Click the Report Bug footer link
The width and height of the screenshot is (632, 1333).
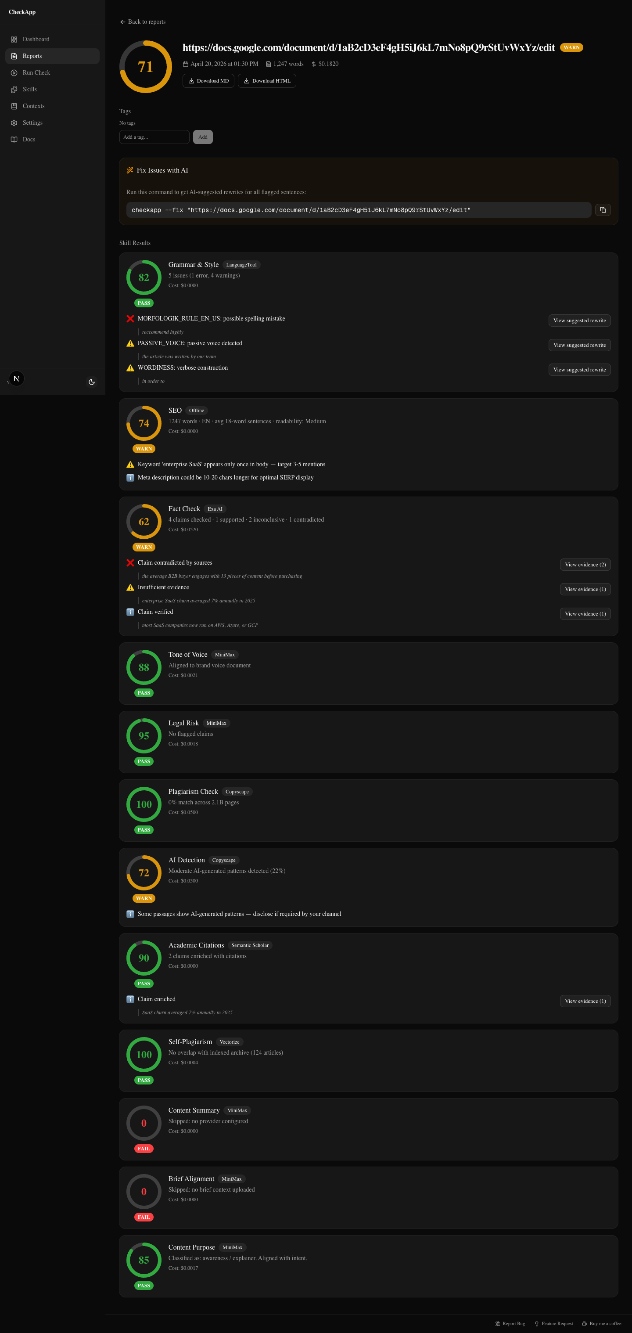click(510, 1324)
